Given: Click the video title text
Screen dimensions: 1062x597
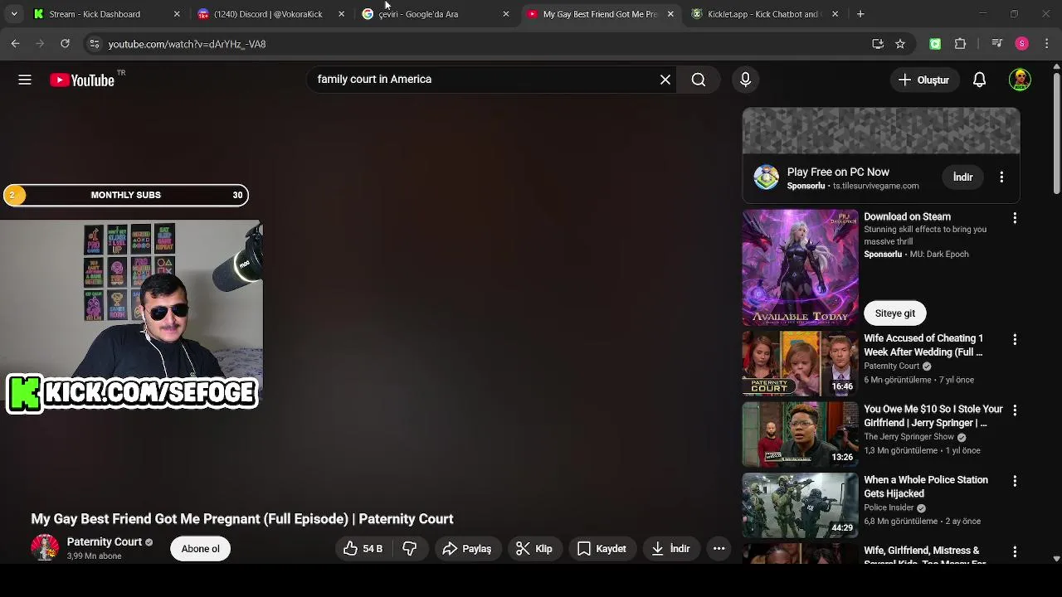Looking at the screenshot, I should (242, 519).
